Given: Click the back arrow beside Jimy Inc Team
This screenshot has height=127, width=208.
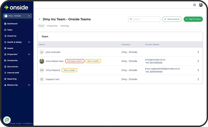Looking at the screenshot, I should pyautogui.click(x=39, y=19).
